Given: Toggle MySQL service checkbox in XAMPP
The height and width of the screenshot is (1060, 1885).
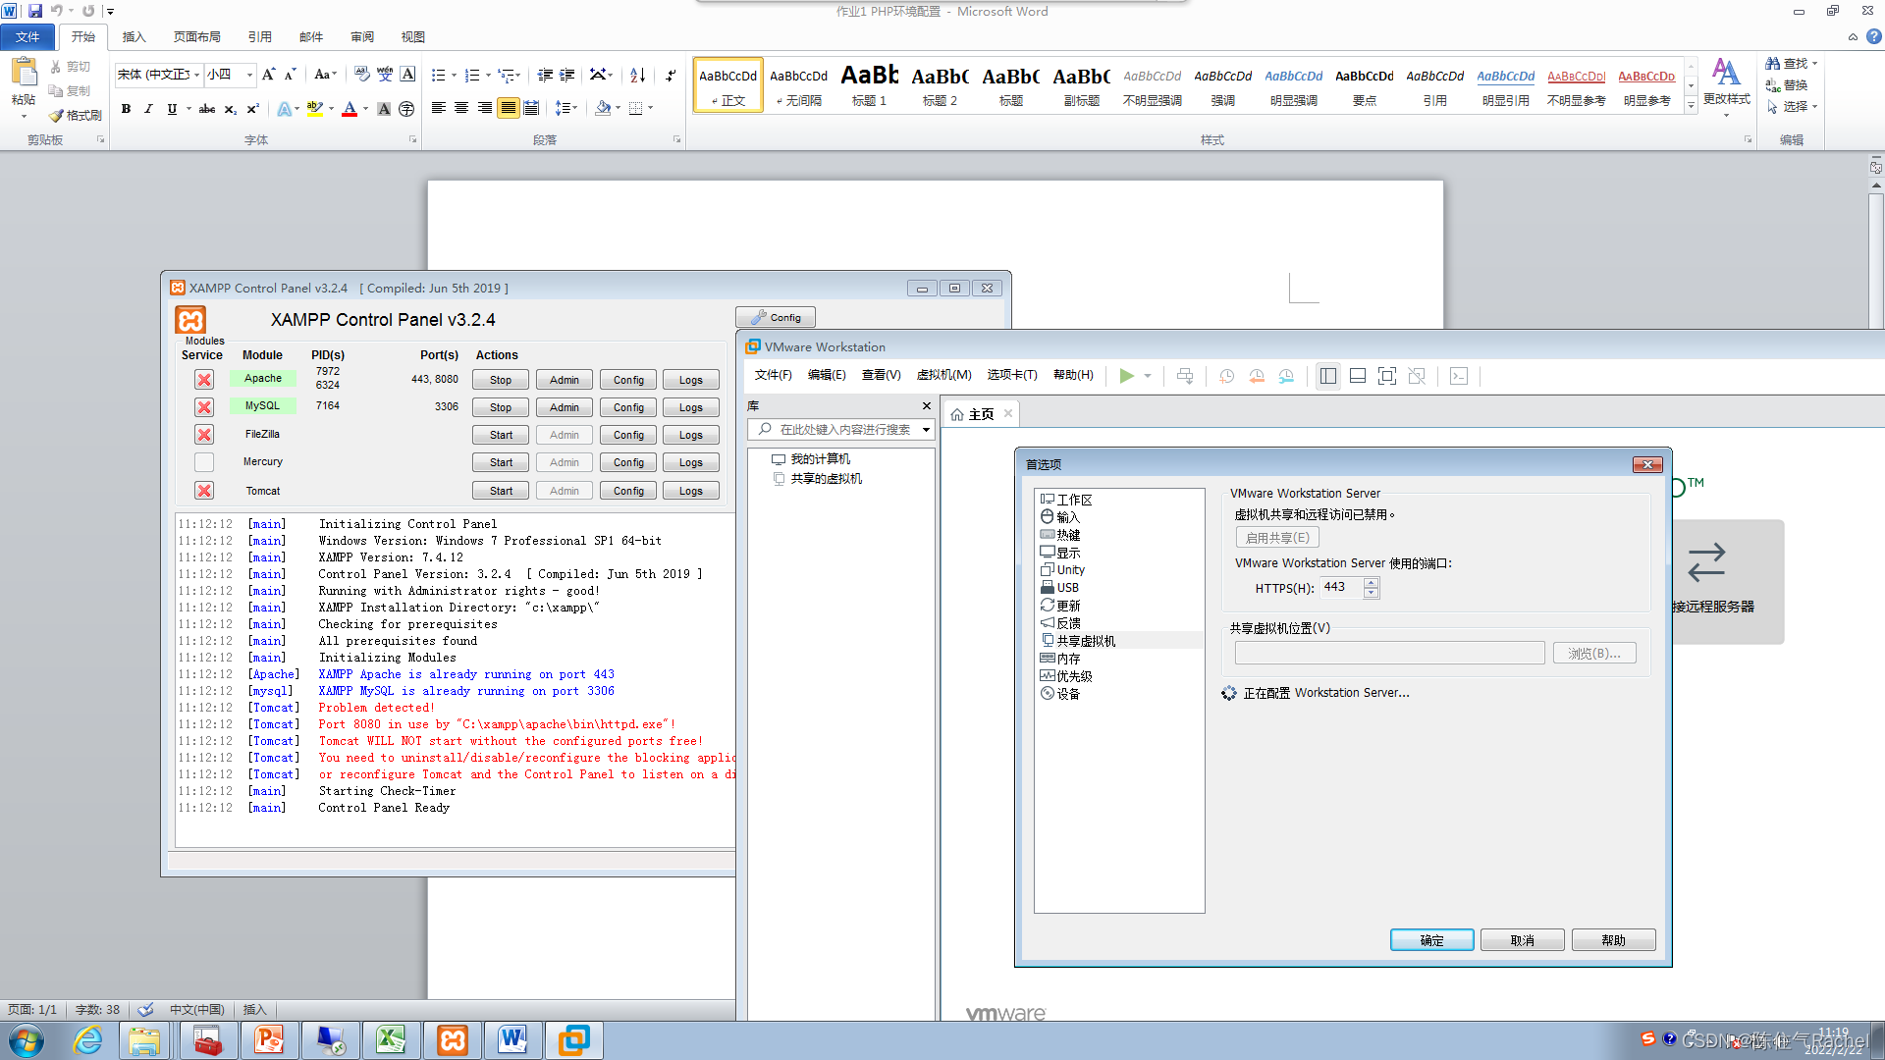Looking at the screenshot, I should (204, 407).
